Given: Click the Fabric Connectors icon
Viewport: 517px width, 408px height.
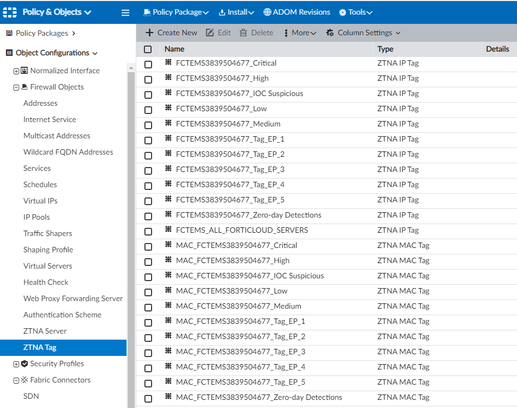Looking at the screenshot, I should coord(24,380).
